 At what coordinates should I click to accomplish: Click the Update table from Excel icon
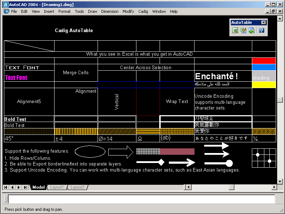tap(252, 31)
